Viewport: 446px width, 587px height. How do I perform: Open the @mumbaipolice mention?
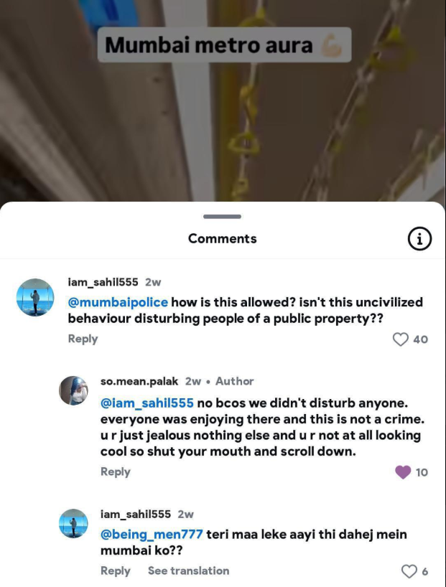(x=118, y=302)
